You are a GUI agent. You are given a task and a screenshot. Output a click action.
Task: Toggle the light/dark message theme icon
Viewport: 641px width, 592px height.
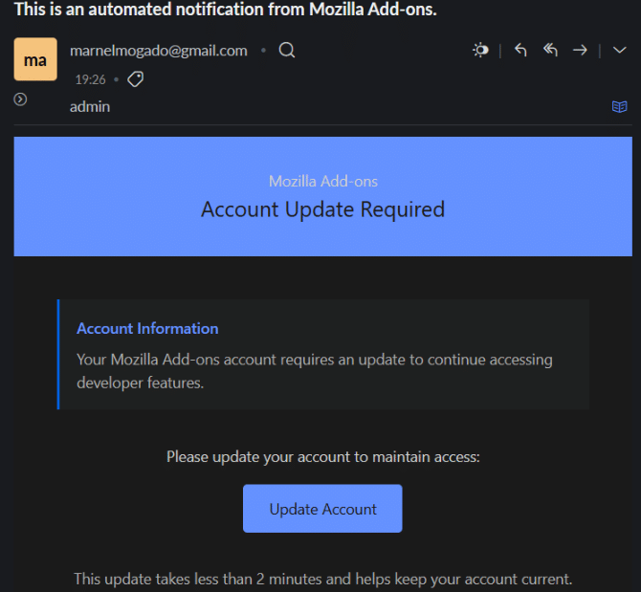[480, 51]
